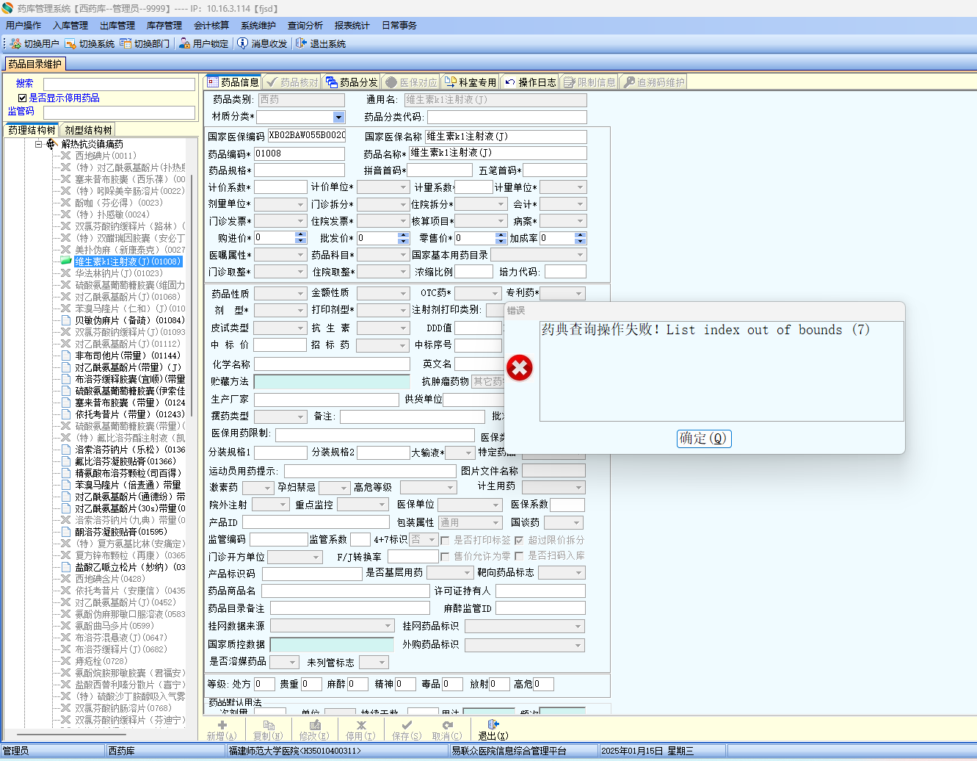The height and width of the screenshot is (761, 977).
Task: Click the 切换部门 toolbar icon
Action: (126, 43)
